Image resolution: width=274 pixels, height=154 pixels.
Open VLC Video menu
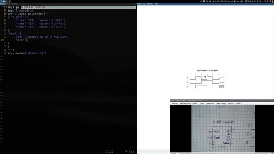tap(202, 104)
